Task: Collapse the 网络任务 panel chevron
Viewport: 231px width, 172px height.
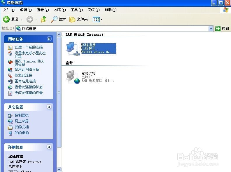Action: [x=49, y=39]
